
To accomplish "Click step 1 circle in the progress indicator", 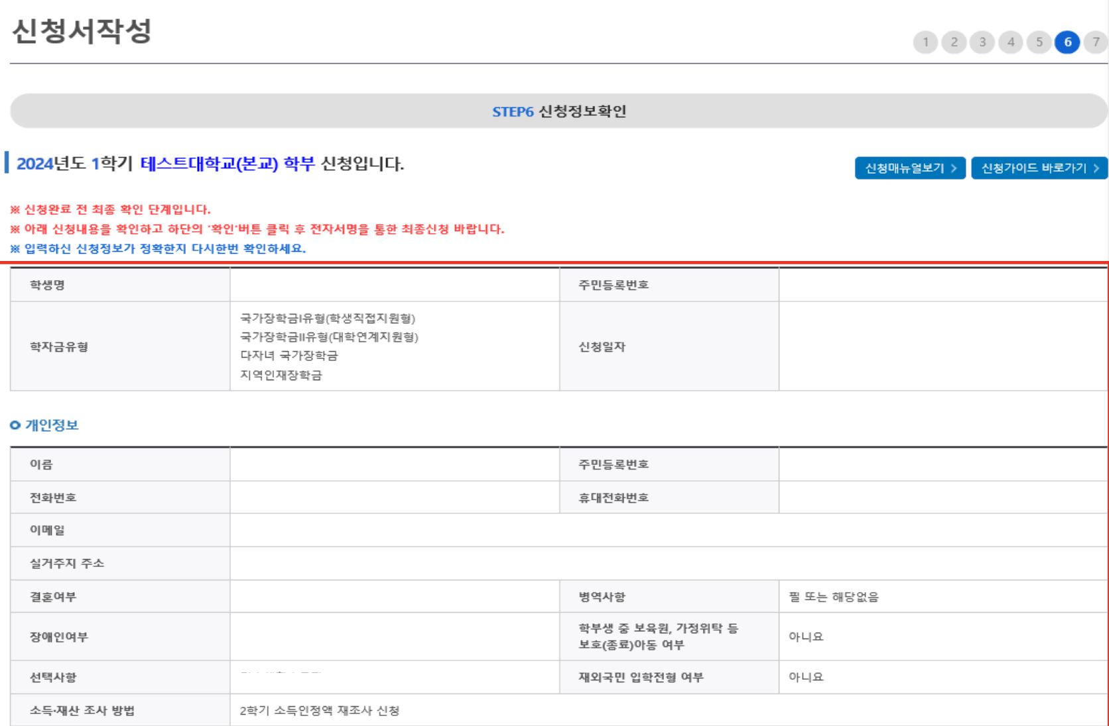I will [x=926, y=41].
